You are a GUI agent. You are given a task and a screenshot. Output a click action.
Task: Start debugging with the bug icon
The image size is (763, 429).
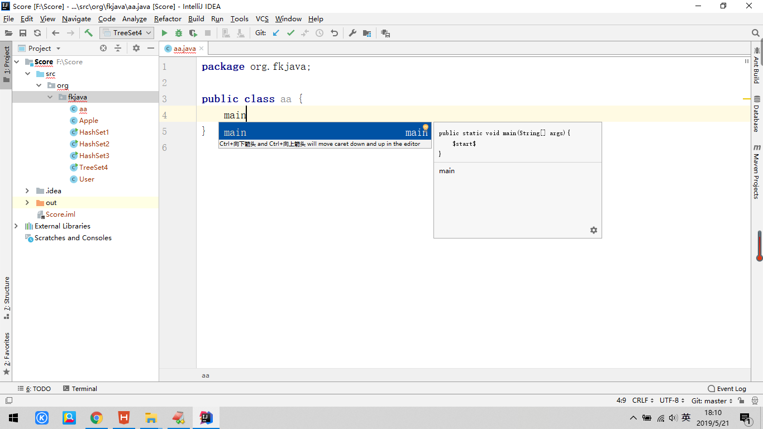(179, 33)
